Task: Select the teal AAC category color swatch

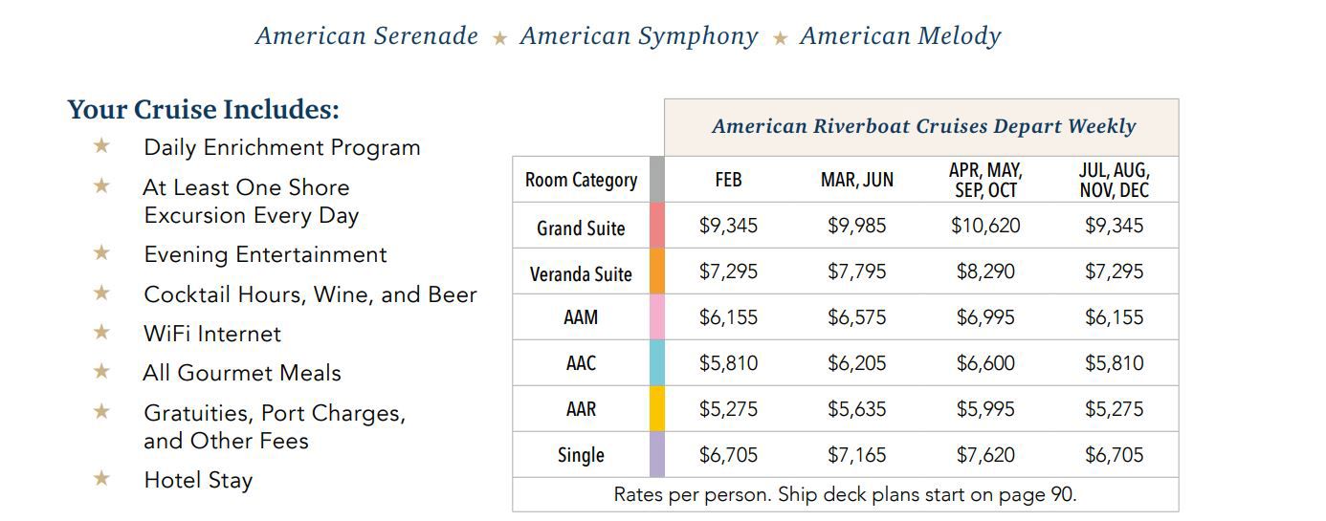Action: click(656, 363)
